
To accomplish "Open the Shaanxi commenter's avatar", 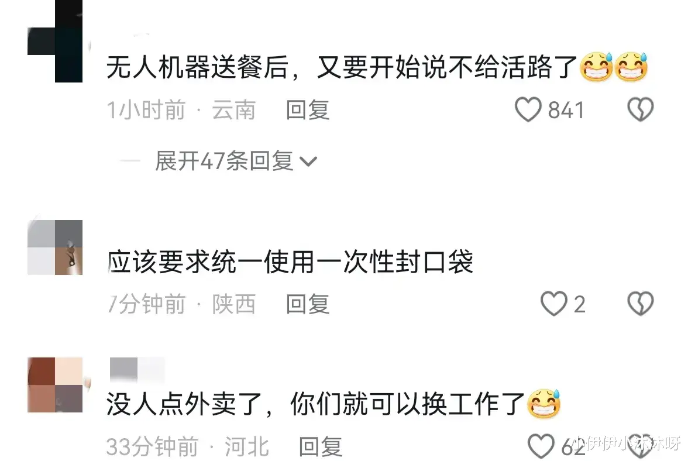I will (55, 247).
